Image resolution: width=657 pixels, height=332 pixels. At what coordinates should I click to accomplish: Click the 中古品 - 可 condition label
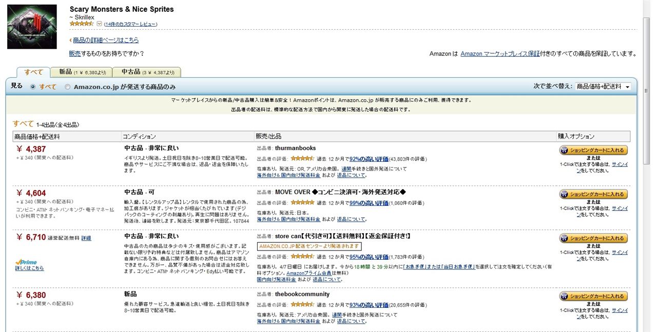coord(140,192)
